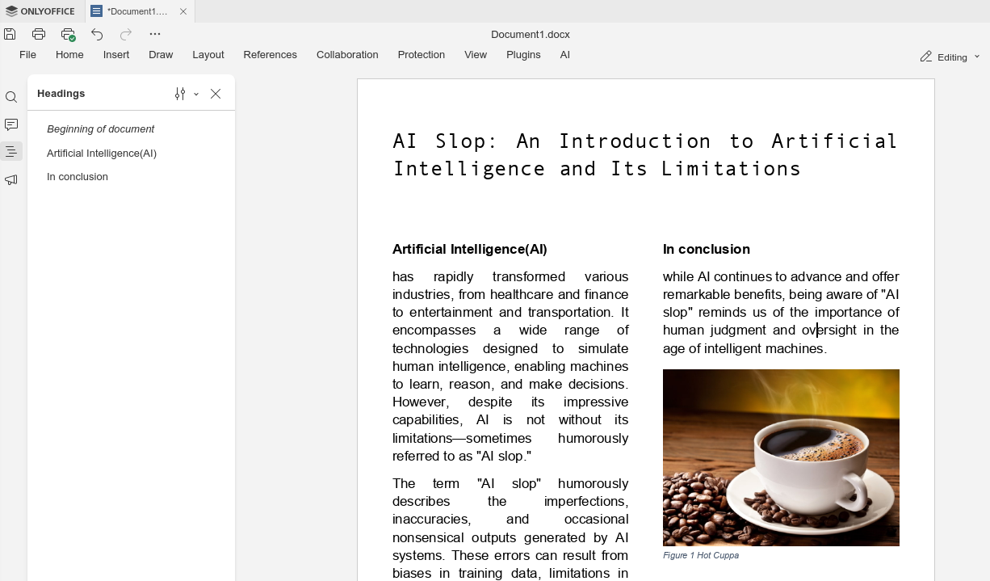The height and width of the screenshot is (581, 990).
Task: Click paragraph starting 'has rapidly transformed'
Action: click(x=510, y=366)
